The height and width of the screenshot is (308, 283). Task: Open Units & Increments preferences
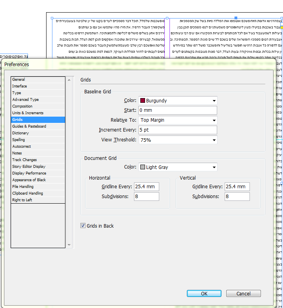point(38,113)
